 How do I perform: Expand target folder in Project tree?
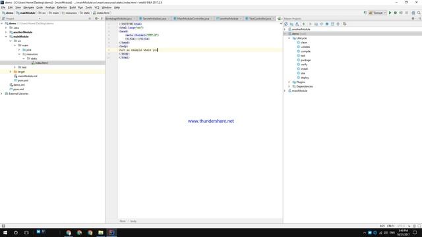(x=11, y=72)
